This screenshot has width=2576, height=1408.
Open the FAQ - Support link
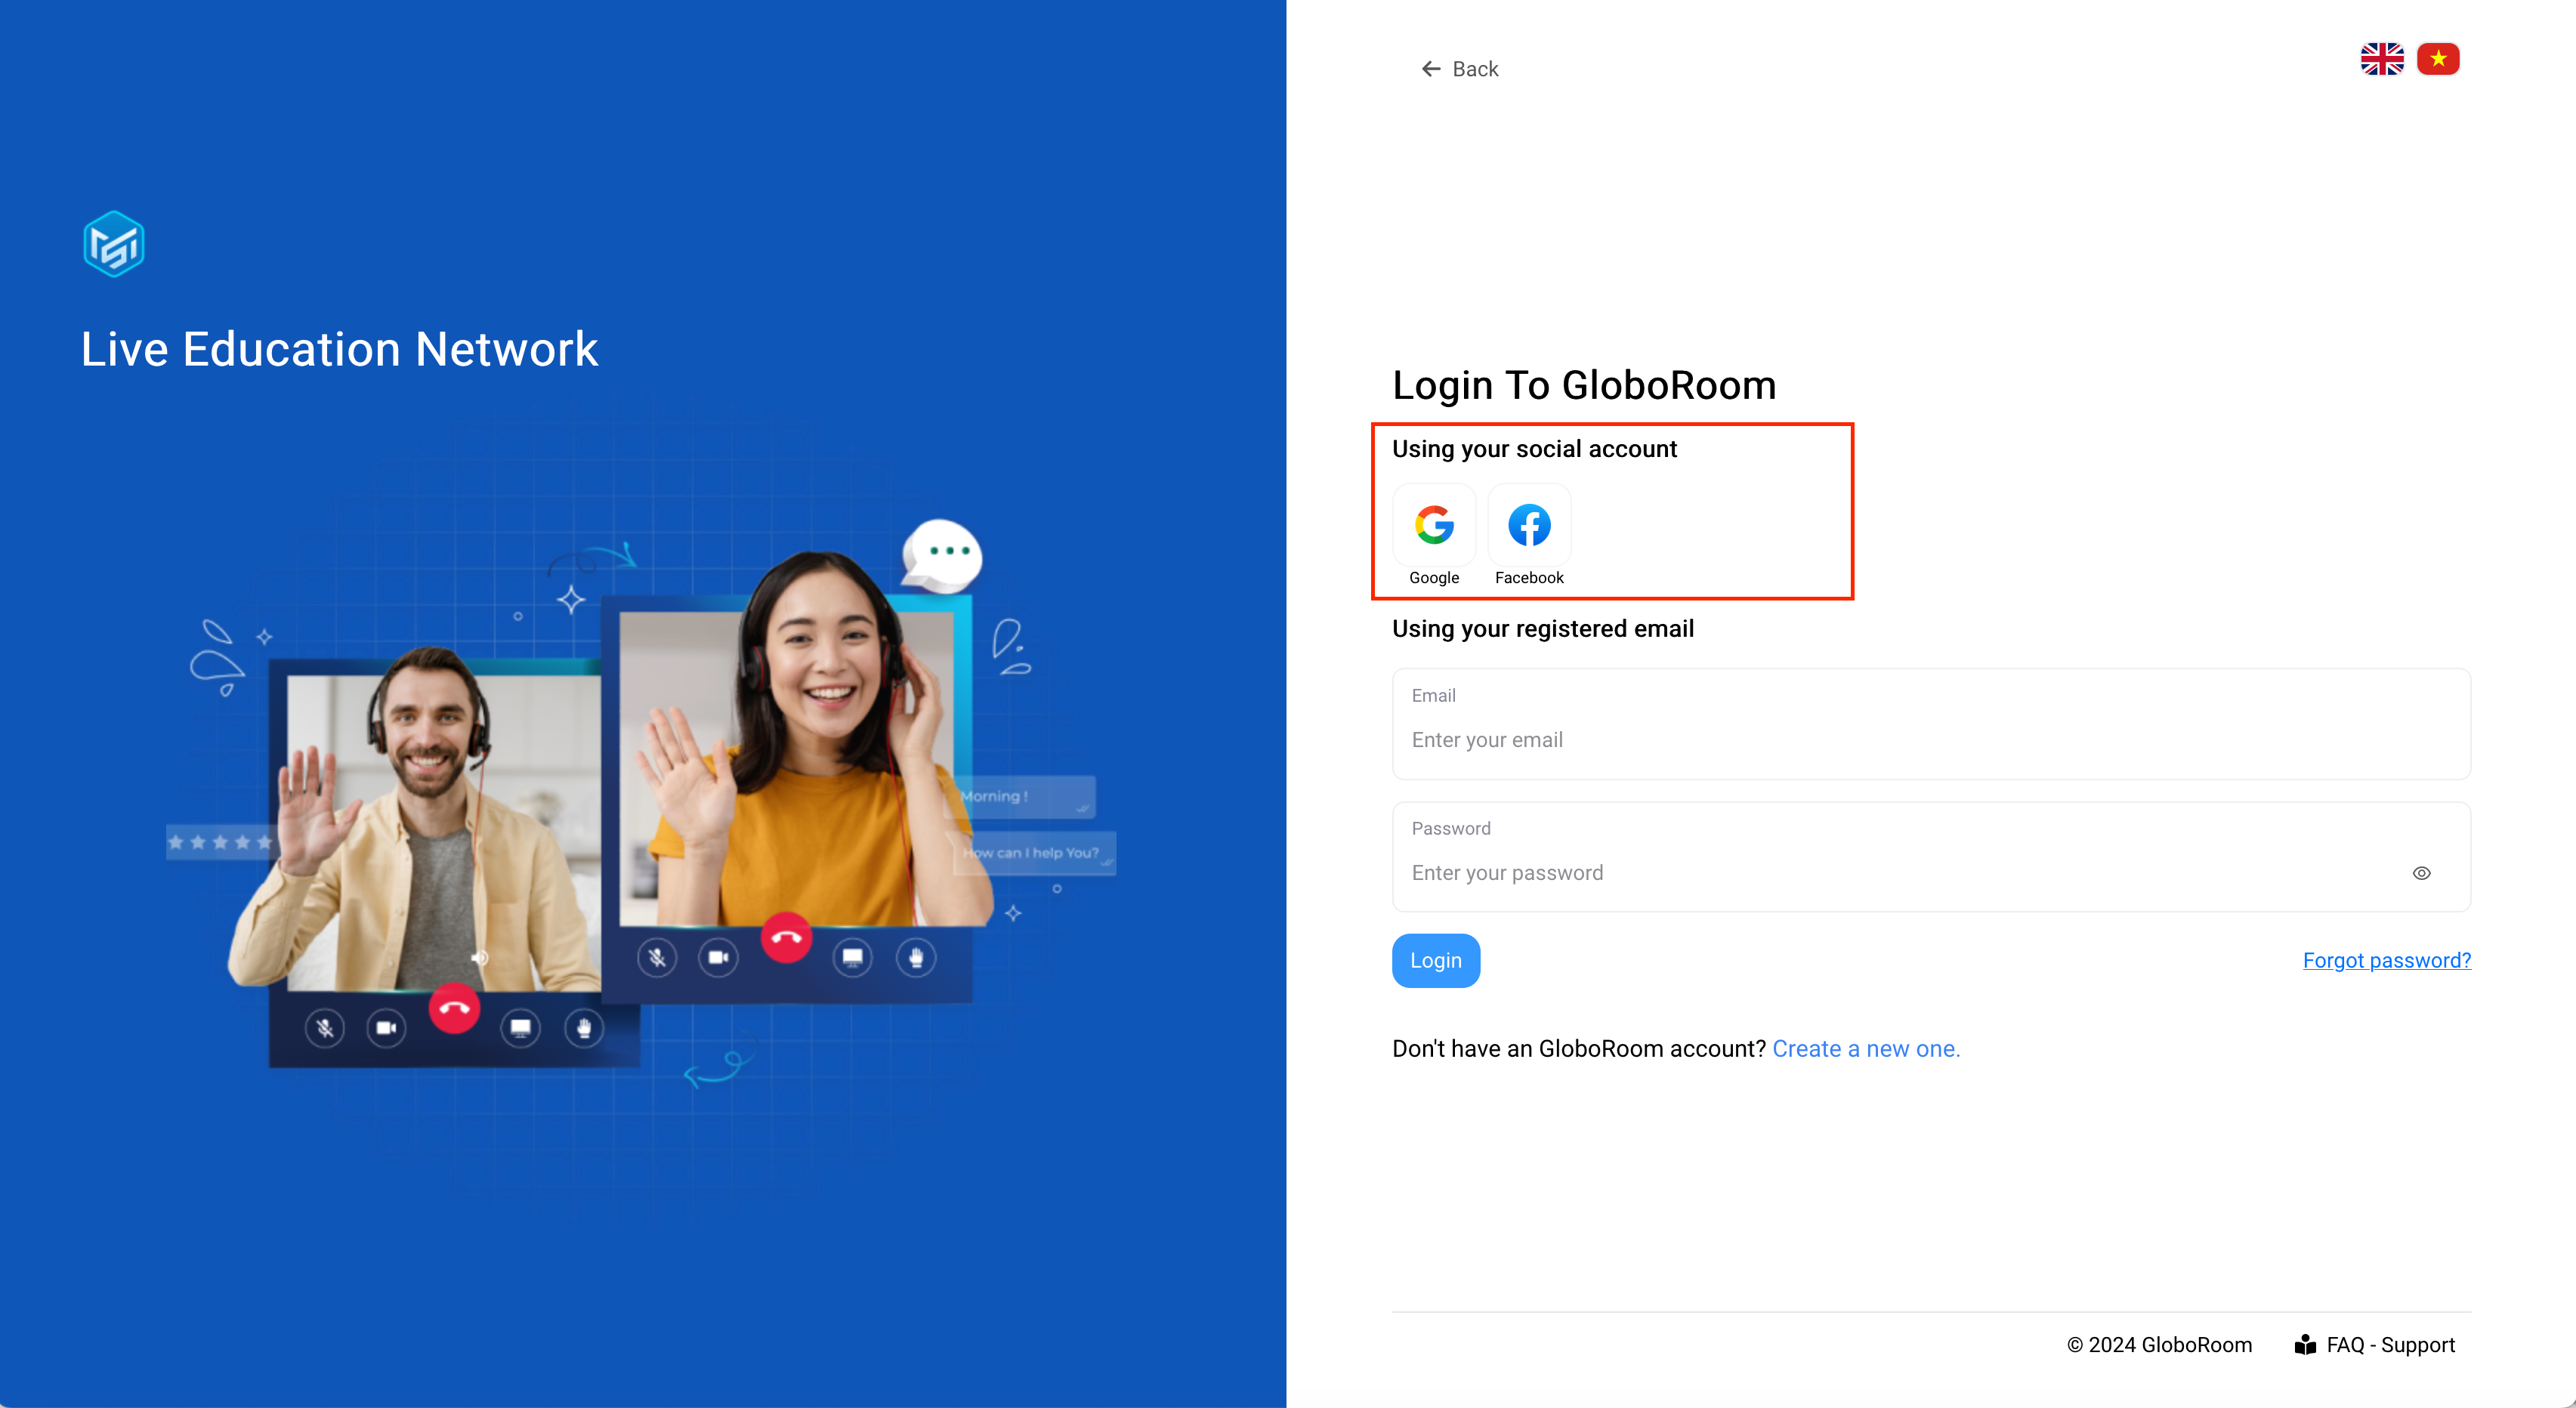2390,1344
